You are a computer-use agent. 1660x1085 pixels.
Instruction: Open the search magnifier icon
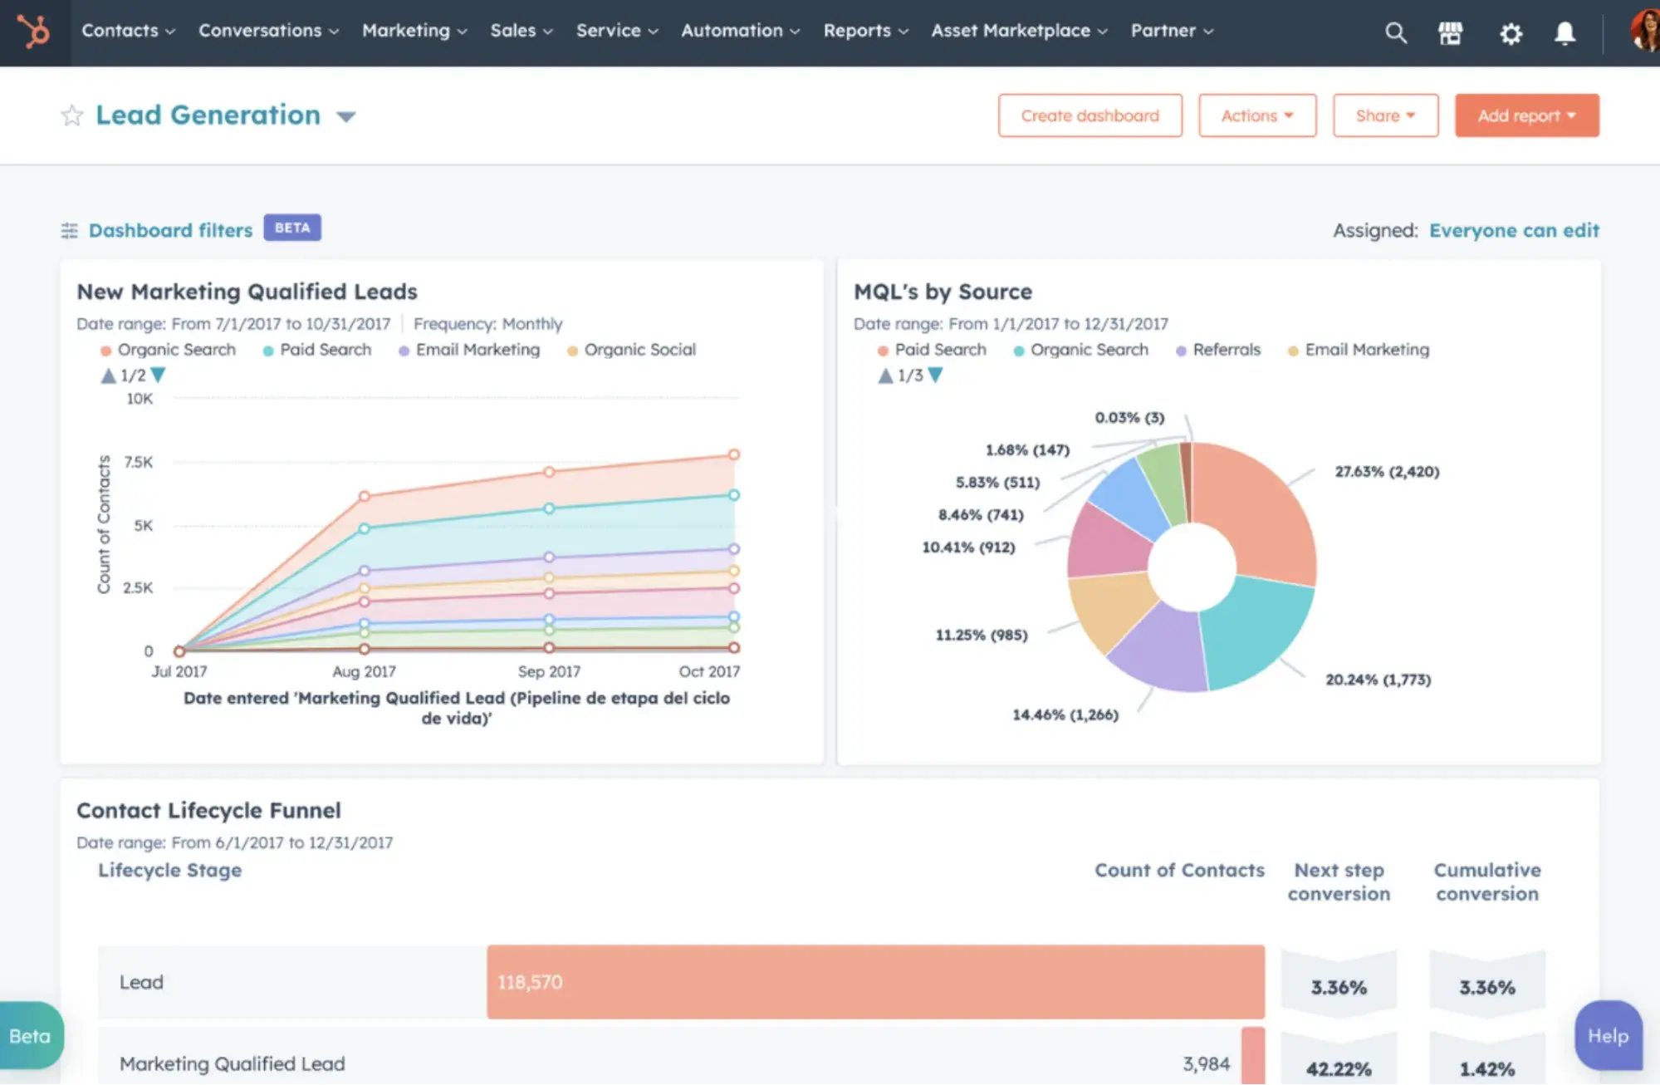pyautogui.click(x=1395, y=33)
